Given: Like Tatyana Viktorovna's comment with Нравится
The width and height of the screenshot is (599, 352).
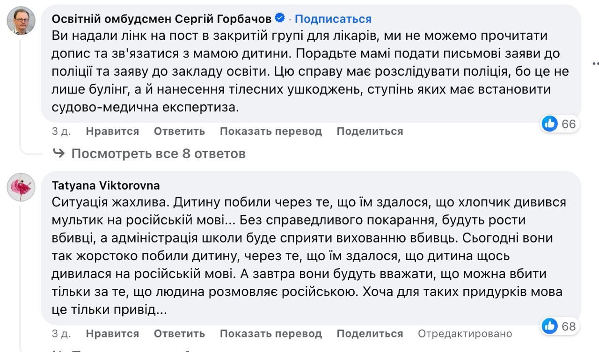Looking at the screenshot, I should pyautogui.click(x=112, y=333).
